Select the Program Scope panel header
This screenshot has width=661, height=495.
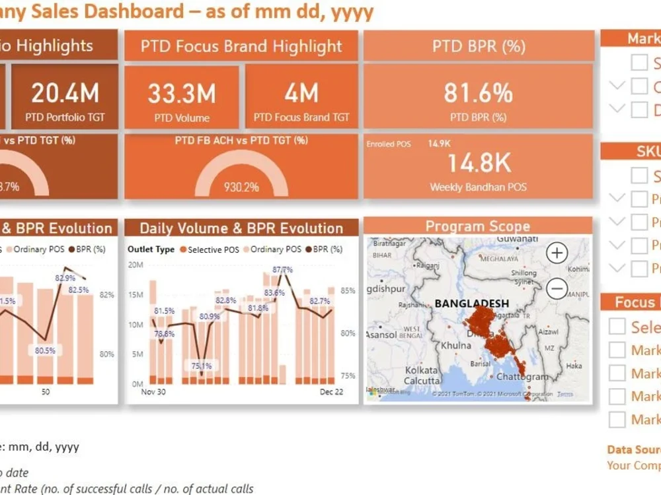click(x=478, y=226)
